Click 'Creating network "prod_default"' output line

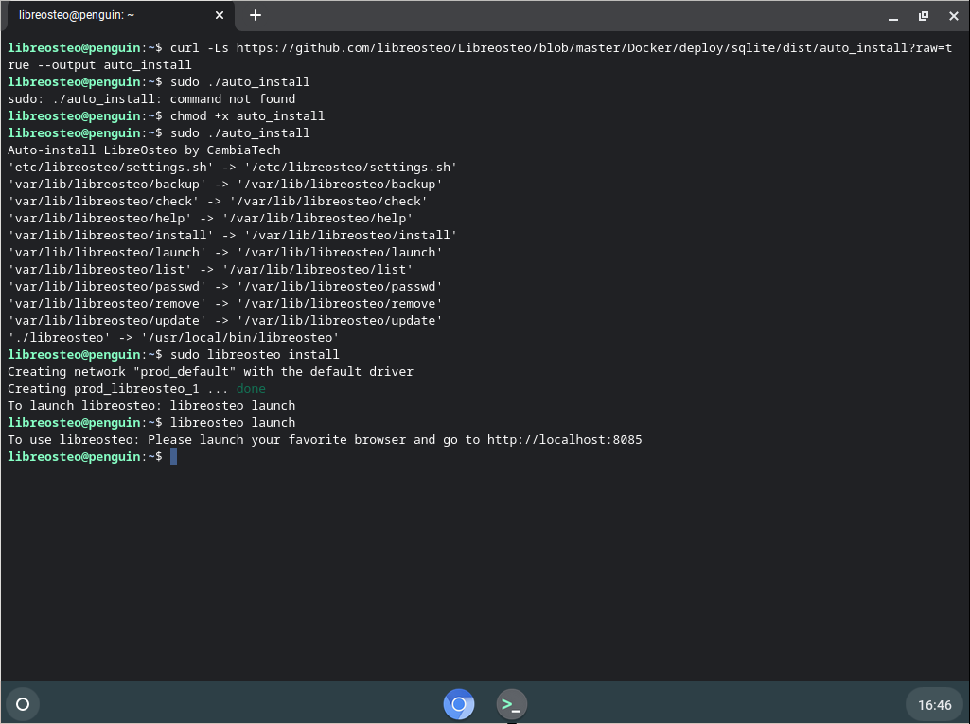click(210, 371)
